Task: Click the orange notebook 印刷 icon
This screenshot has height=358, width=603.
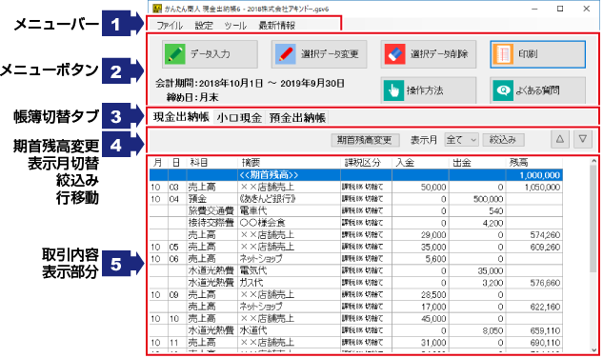Action: [503, 54]
